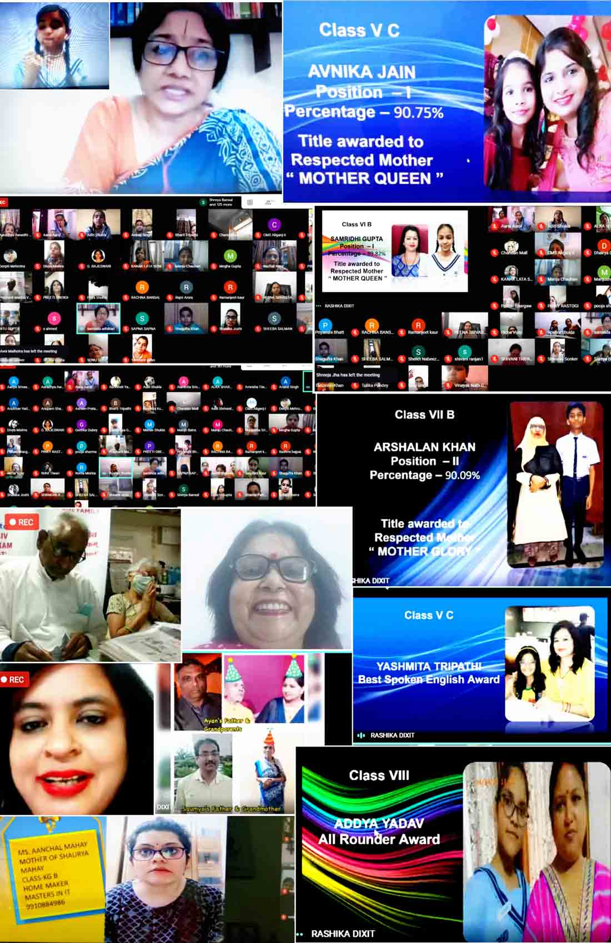Open Pallavi Bhargaw's video tile

tap(511, 298)
